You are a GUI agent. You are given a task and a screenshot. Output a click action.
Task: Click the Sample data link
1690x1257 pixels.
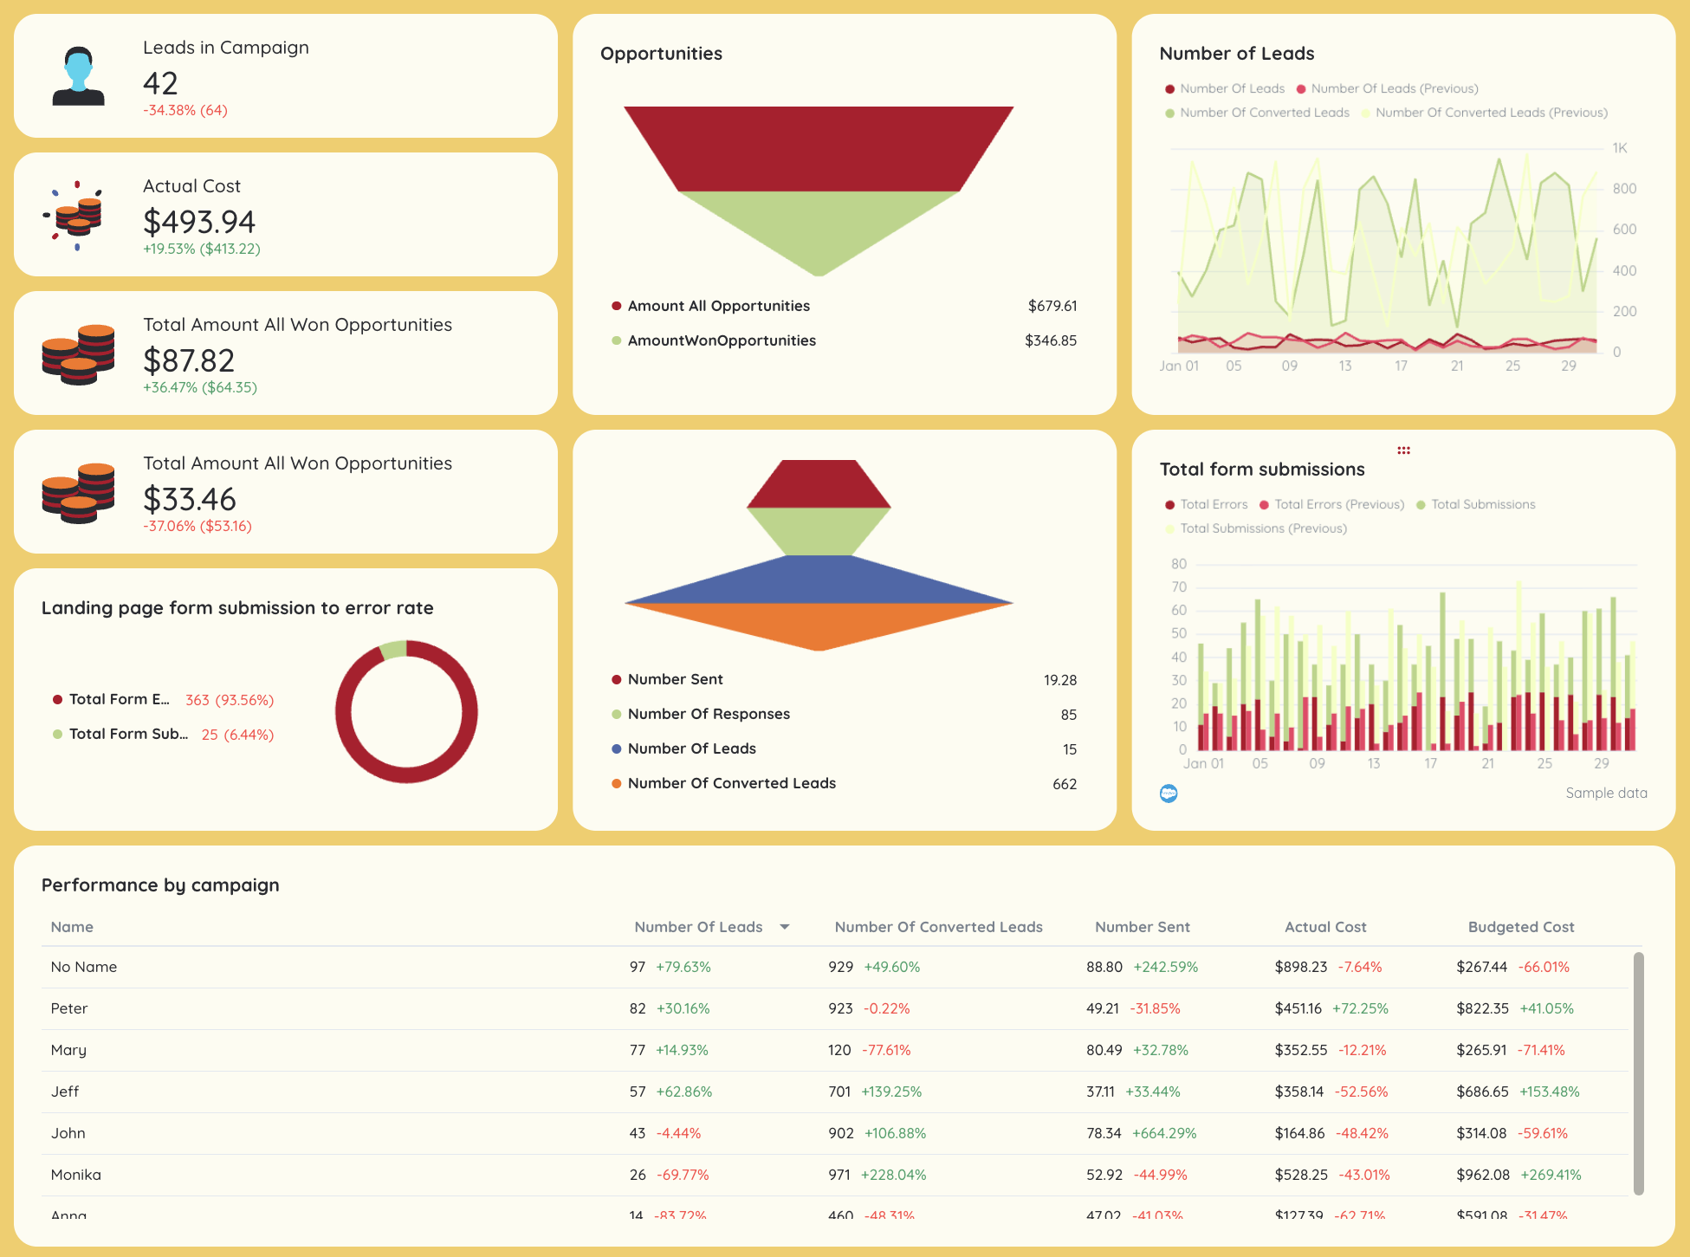pyautogui.click(x=1606, y=793)
